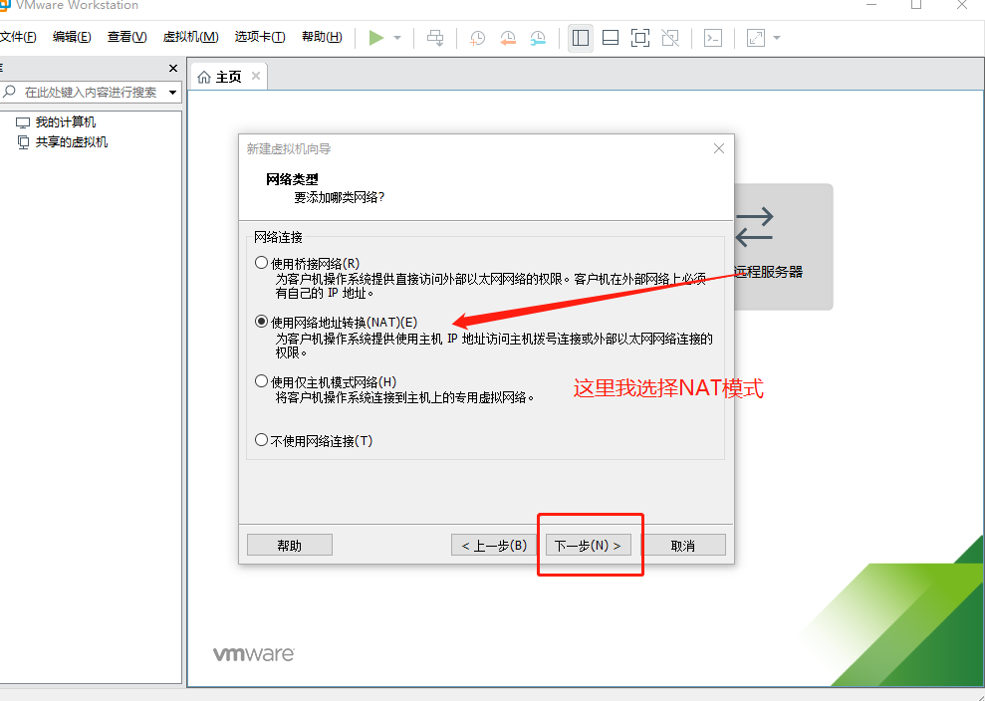Viewport: 985px width, 701px height.
Task: Select 共享的虚拟机 in the library tree
Action: (72, 142)
